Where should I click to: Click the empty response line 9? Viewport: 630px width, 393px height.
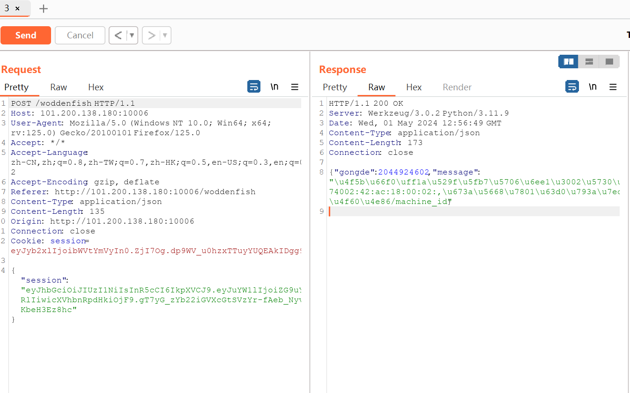pos(473,211)
